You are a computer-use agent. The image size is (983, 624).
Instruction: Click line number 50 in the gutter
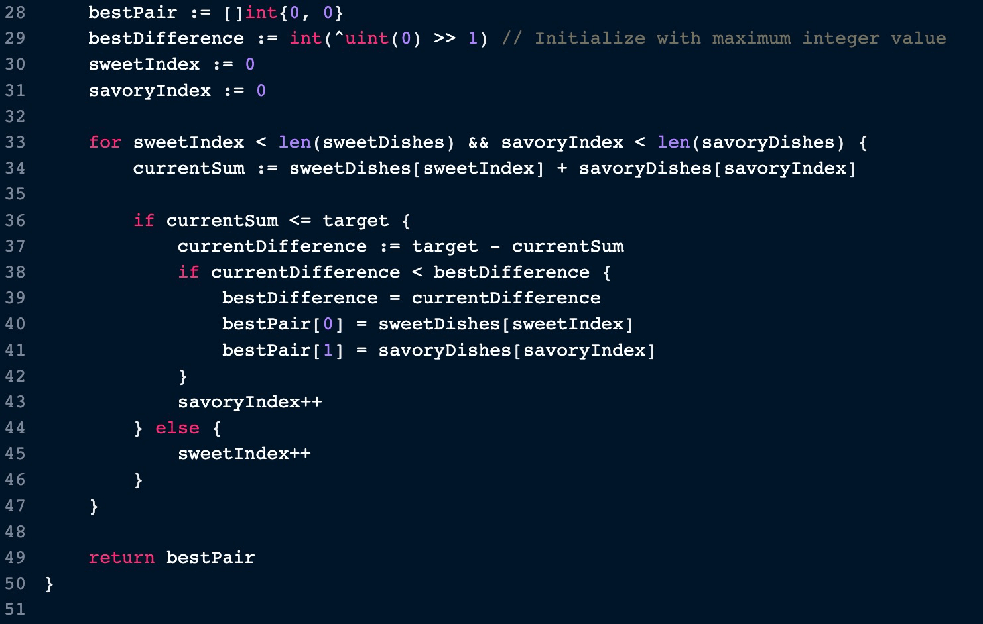tap(15, 584)
